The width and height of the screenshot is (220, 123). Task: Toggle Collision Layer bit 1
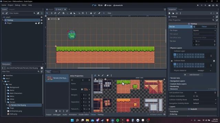(x=175, y=55)
